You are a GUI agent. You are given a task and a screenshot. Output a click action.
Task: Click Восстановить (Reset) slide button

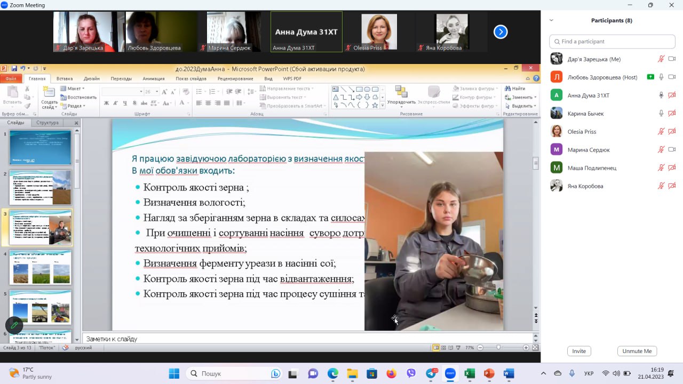[x=78, y=97]
